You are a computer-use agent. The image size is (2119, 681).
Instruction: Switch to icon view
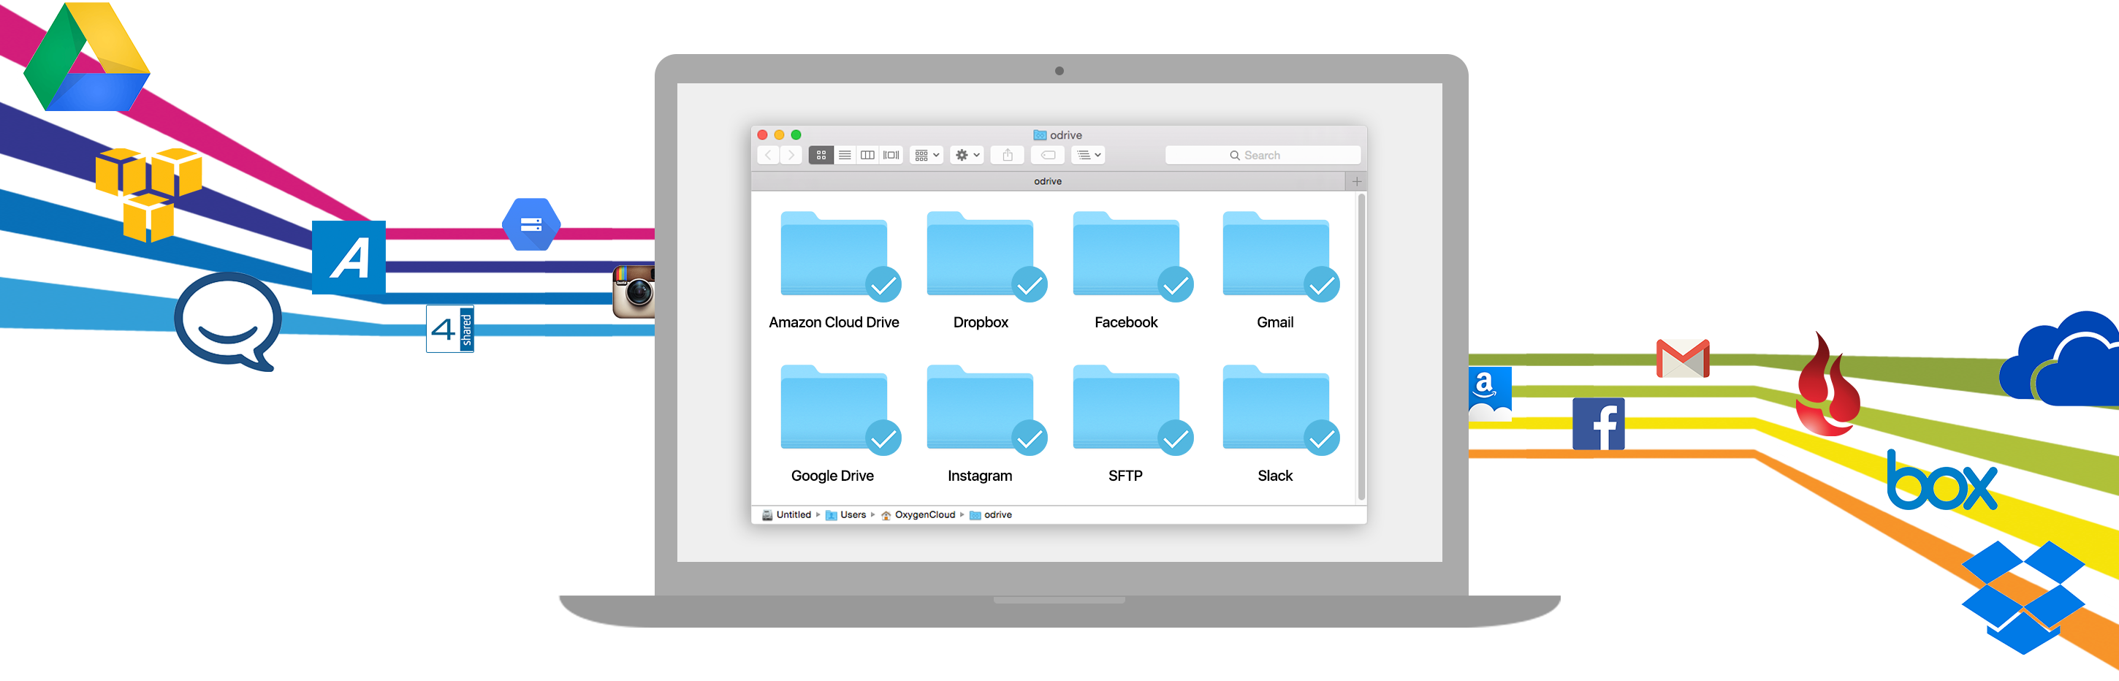[x=820, y=155]
